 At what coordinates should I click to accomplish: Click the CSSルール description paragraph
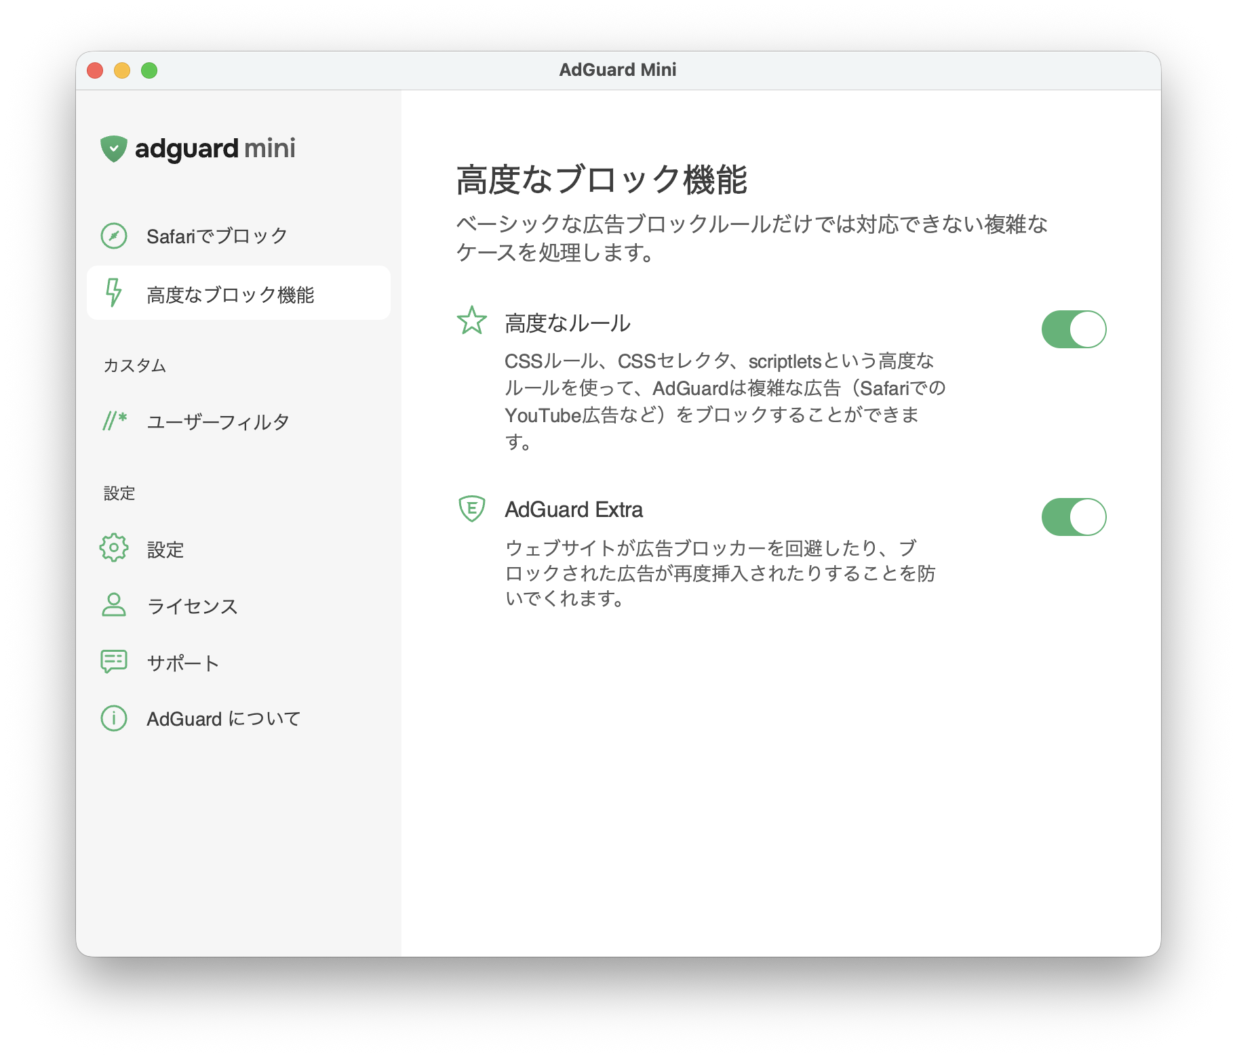coord(725,401)
